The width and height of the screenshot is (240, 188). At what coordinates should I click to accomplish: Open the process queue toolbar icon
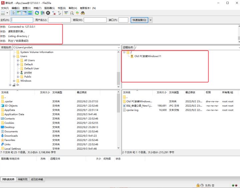point(42,13)
